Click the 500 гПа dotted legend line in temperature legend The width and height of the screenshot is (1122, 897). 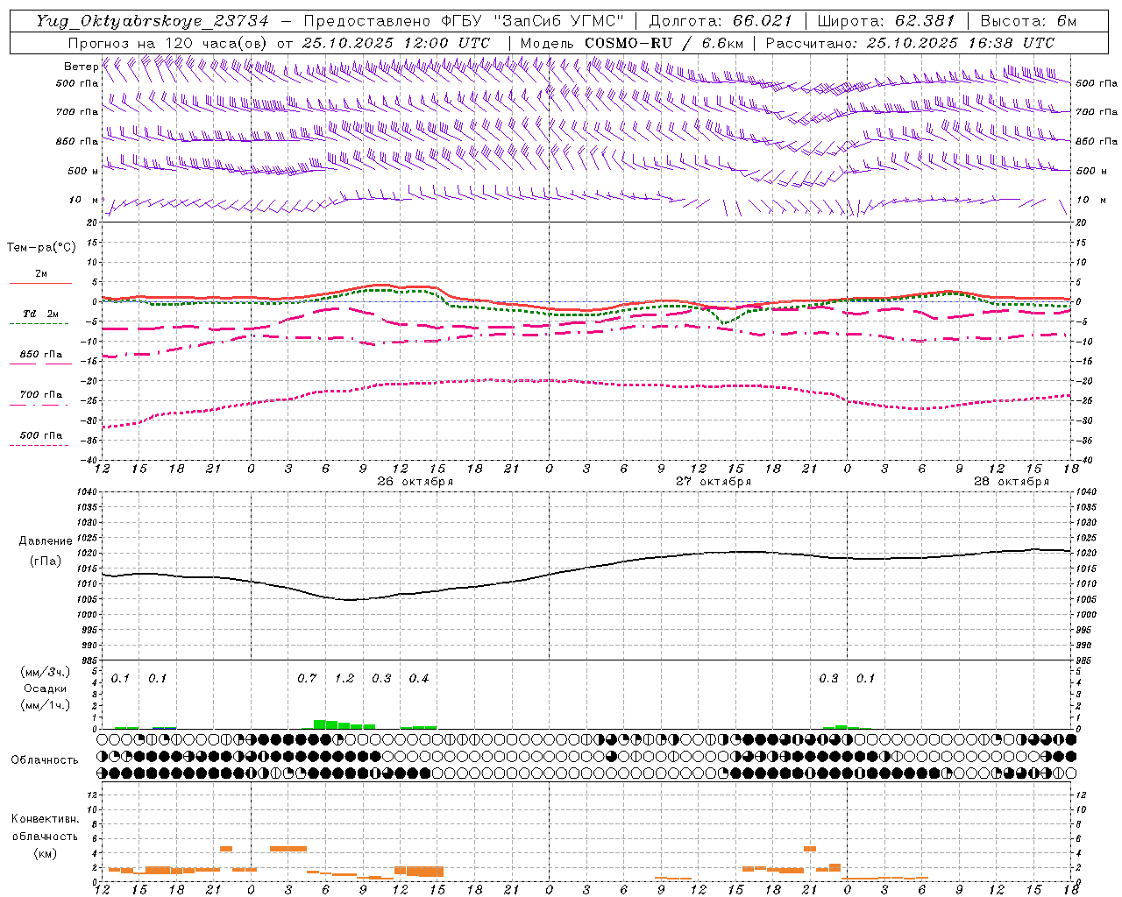click(x=39, y=445)
